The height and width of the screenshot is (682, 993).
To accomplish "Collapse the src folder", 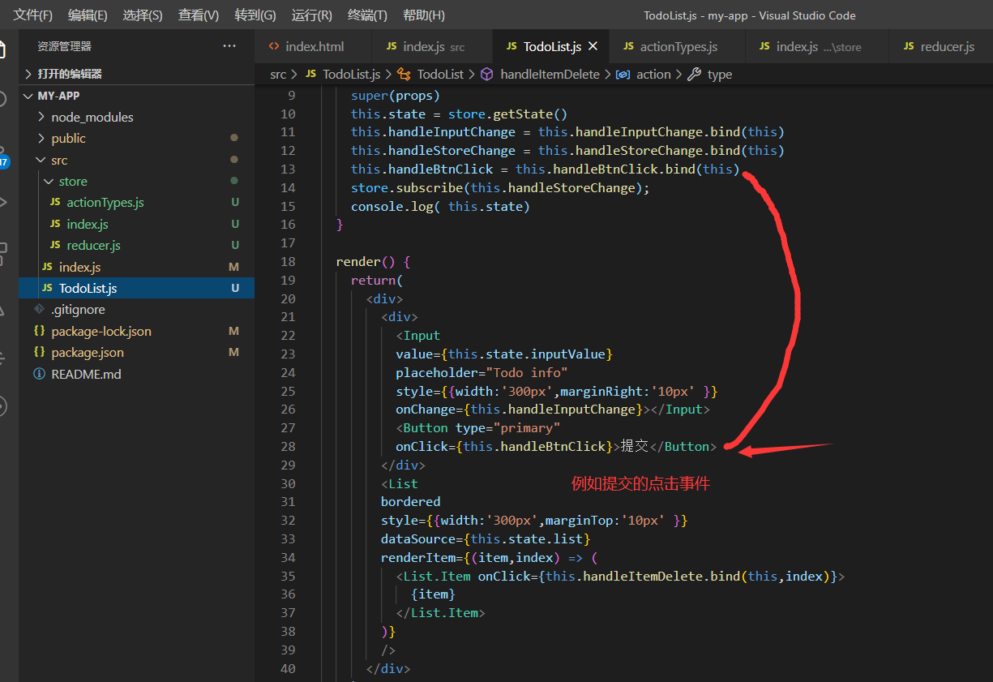I will tap(136, 160).
